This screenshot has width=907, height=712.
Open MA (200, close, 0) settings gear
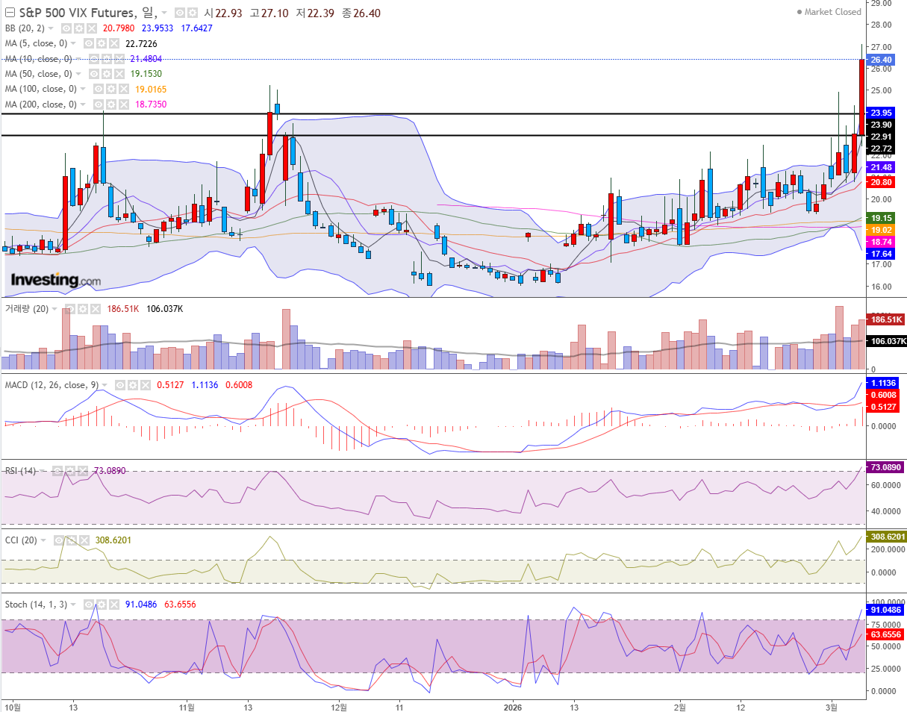click(111, 104)
